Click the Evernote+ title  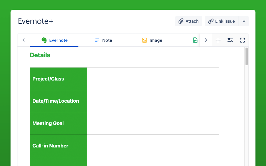point(36,21)
